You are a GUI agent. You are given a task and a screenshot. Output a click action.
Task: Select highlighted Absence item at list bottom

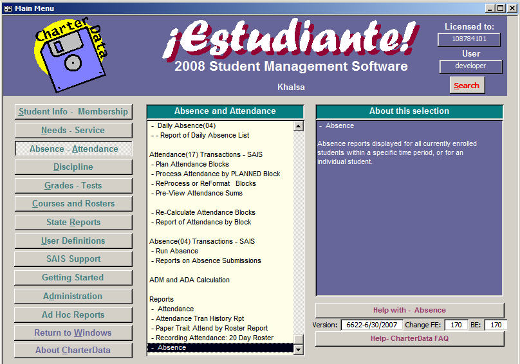click(221, 347)
